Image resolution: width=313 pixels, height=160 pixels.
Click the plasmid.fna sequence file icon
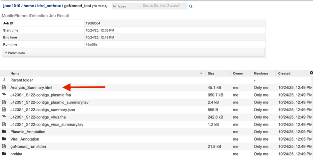(x=4, y=95)
